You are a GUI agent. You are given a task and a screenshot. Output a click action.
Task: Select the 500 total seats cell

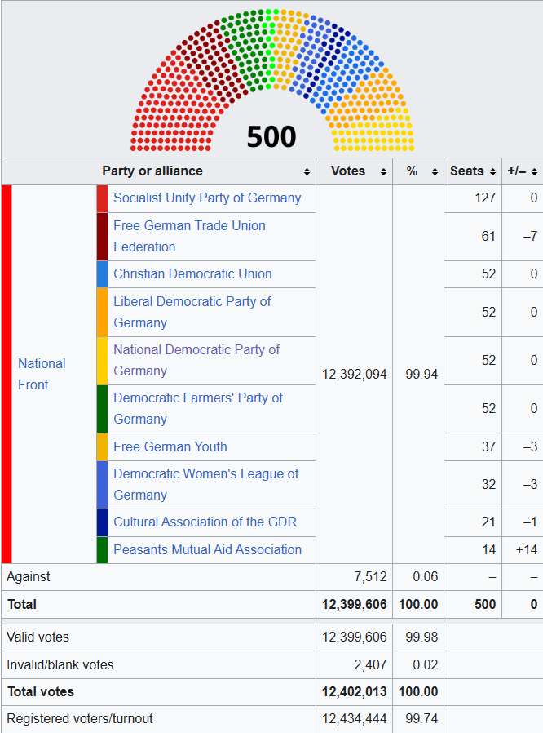pyautogui.click(x=473, y=605)
